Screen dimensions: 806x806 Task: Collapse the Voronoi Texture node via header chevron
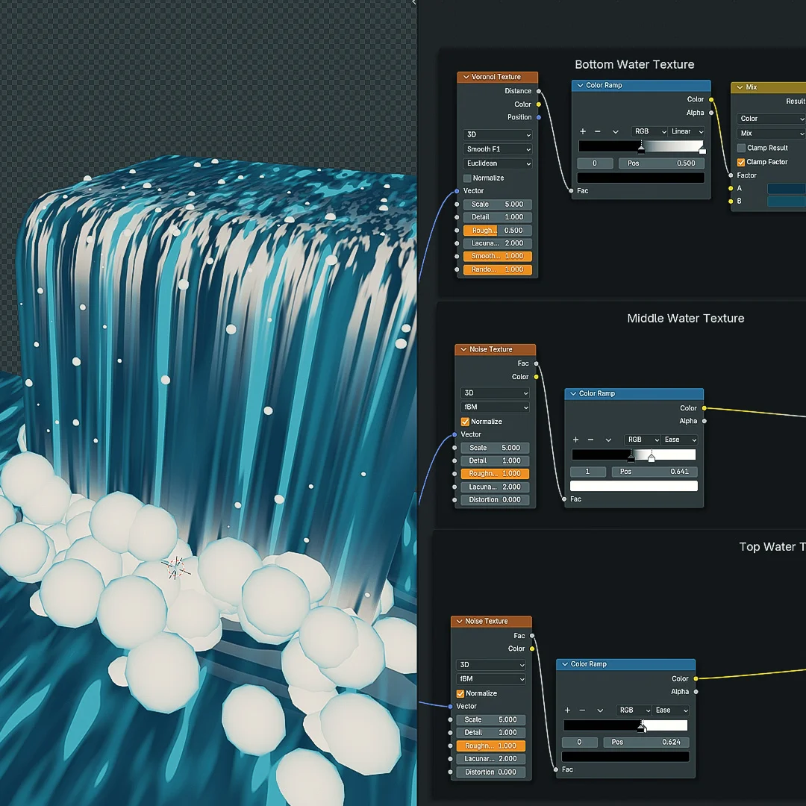click(466, 77)
